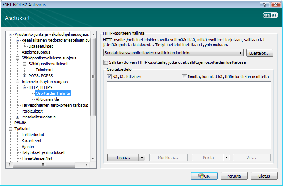Select Asiakirjasuojaus in the tree
Screen dimensions: 283x186
36,52
